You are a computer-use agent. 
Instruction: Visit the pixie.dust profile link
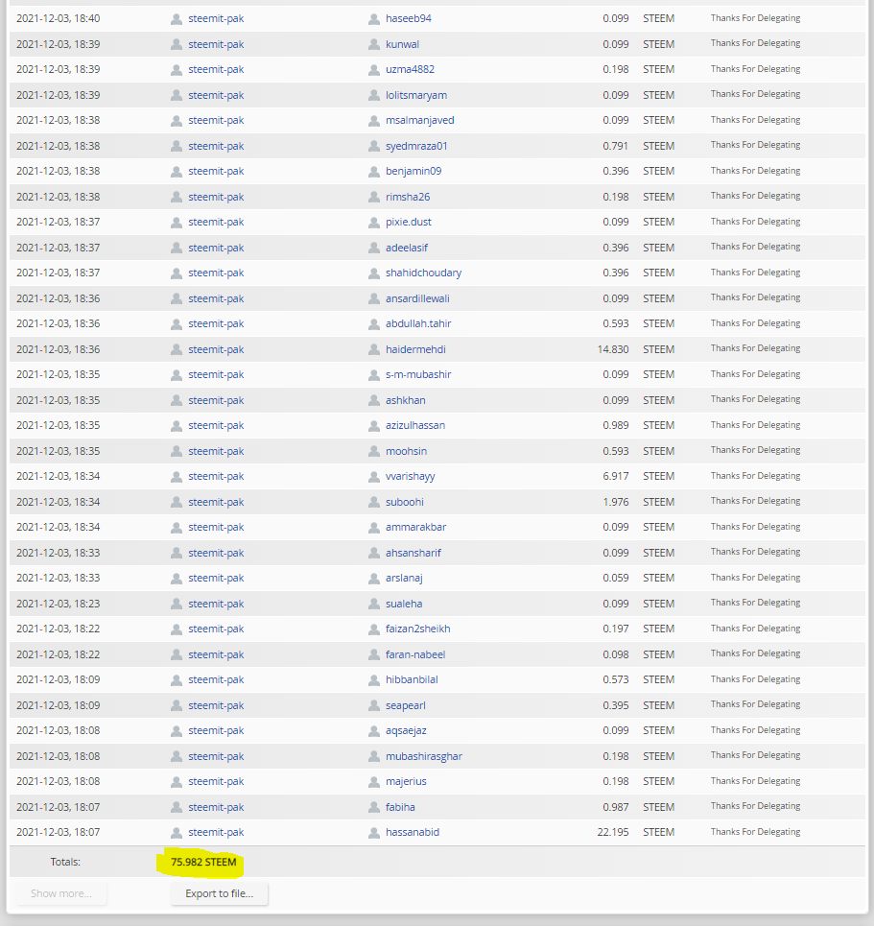[409, 222]
